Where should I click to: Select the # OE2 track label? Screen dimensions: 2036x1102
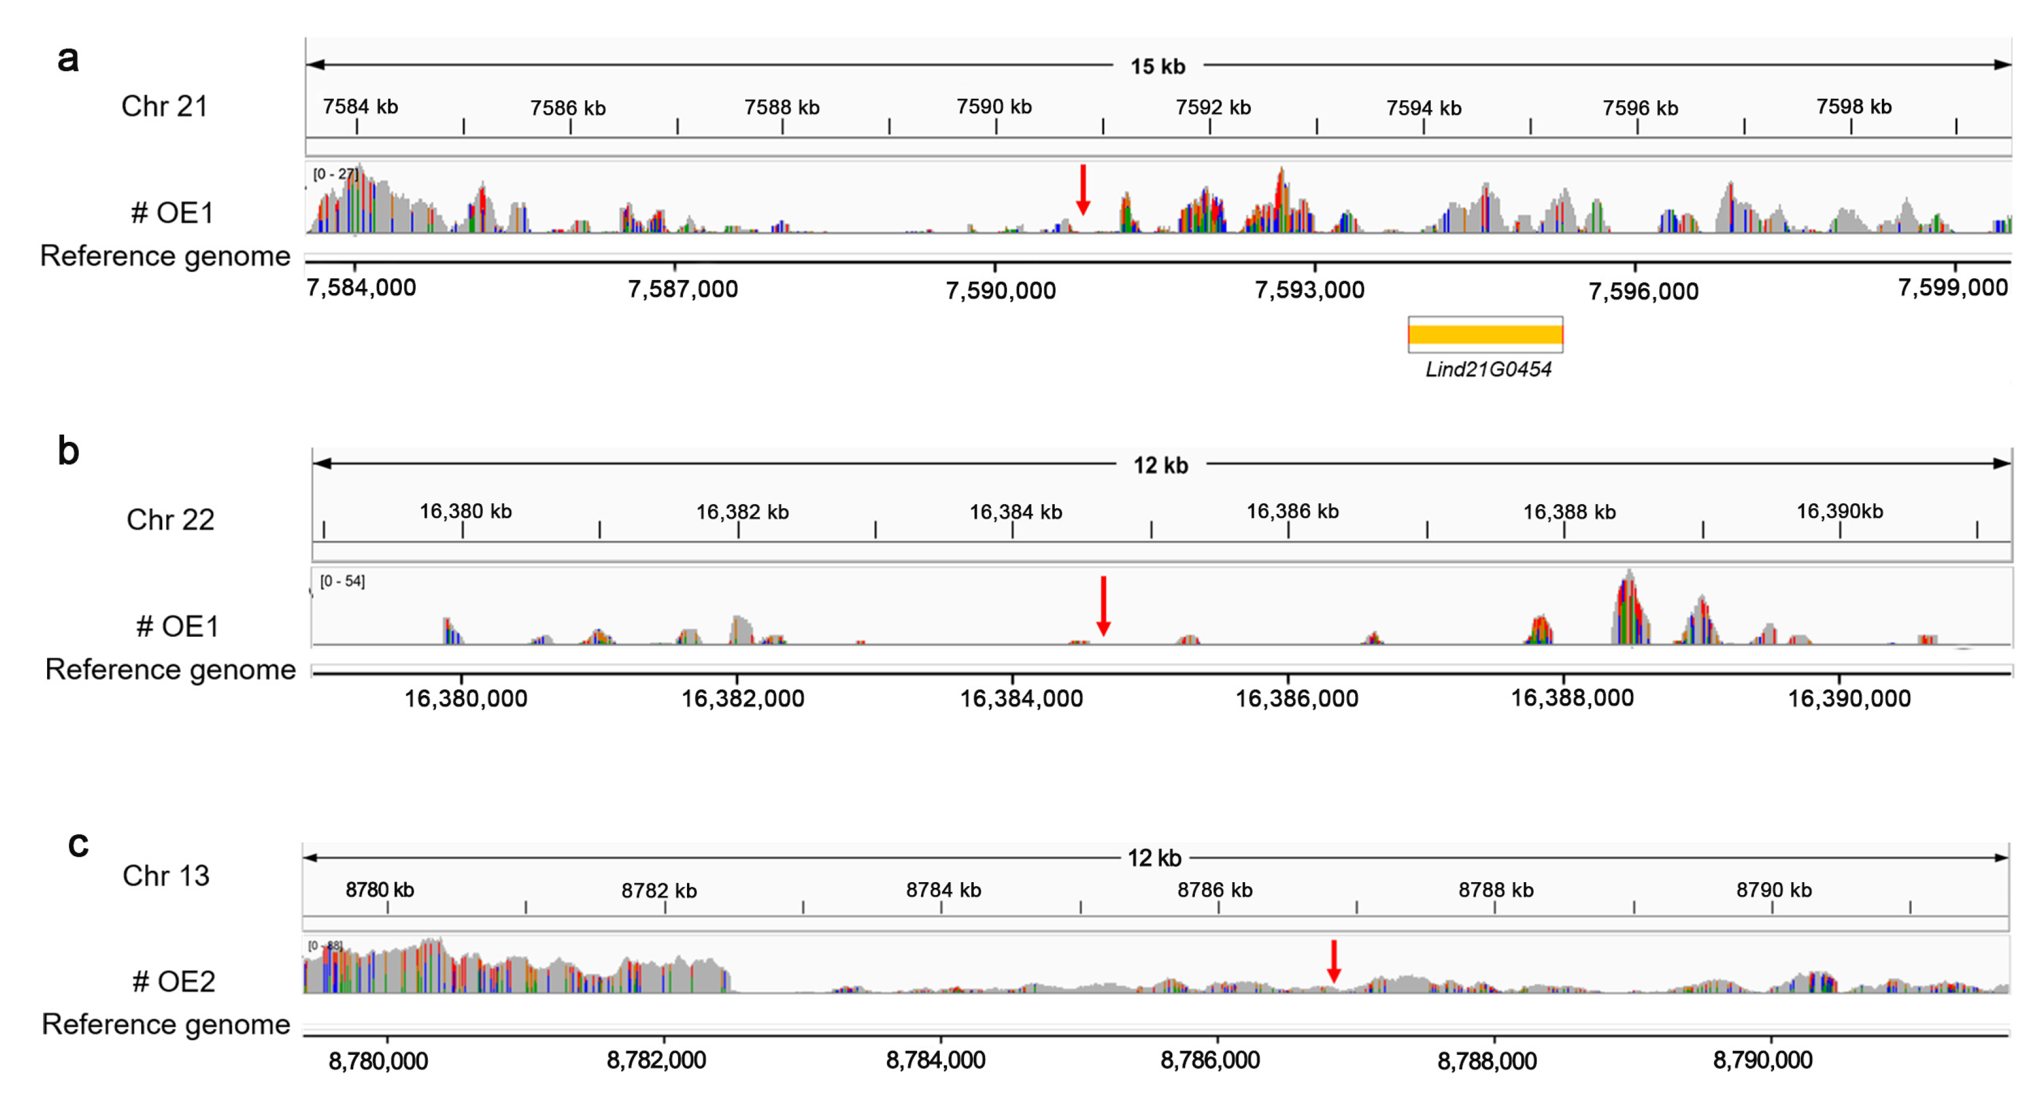pos(174,981)
